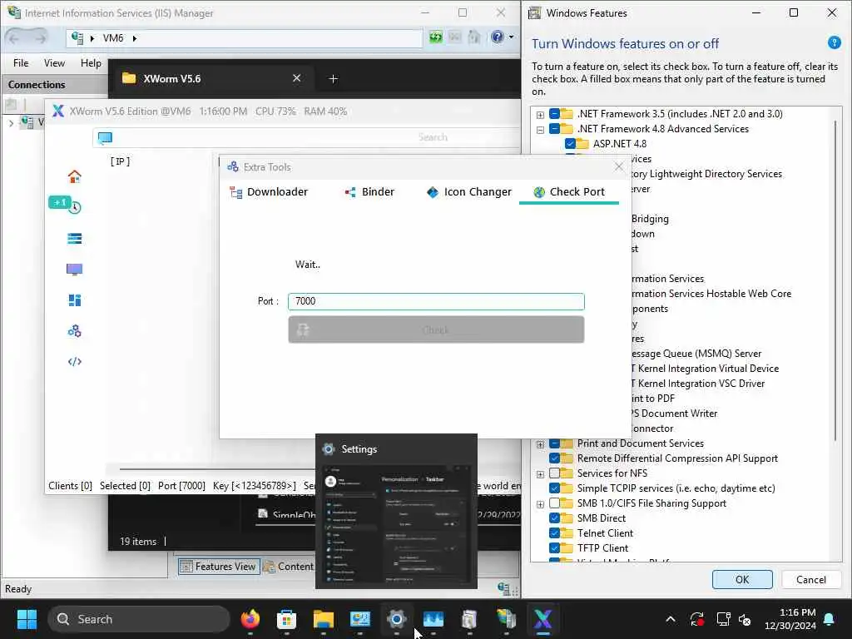Open the Help menu in IIS Manager
The height and width of the screenshot is (639, 852).
tap(91, 63)
